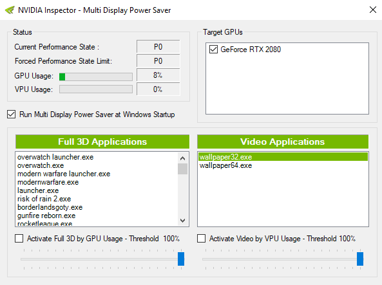Click the GPU Usage progress bar
Viewport: 382px width, 285px height.
tap(96, 77)
